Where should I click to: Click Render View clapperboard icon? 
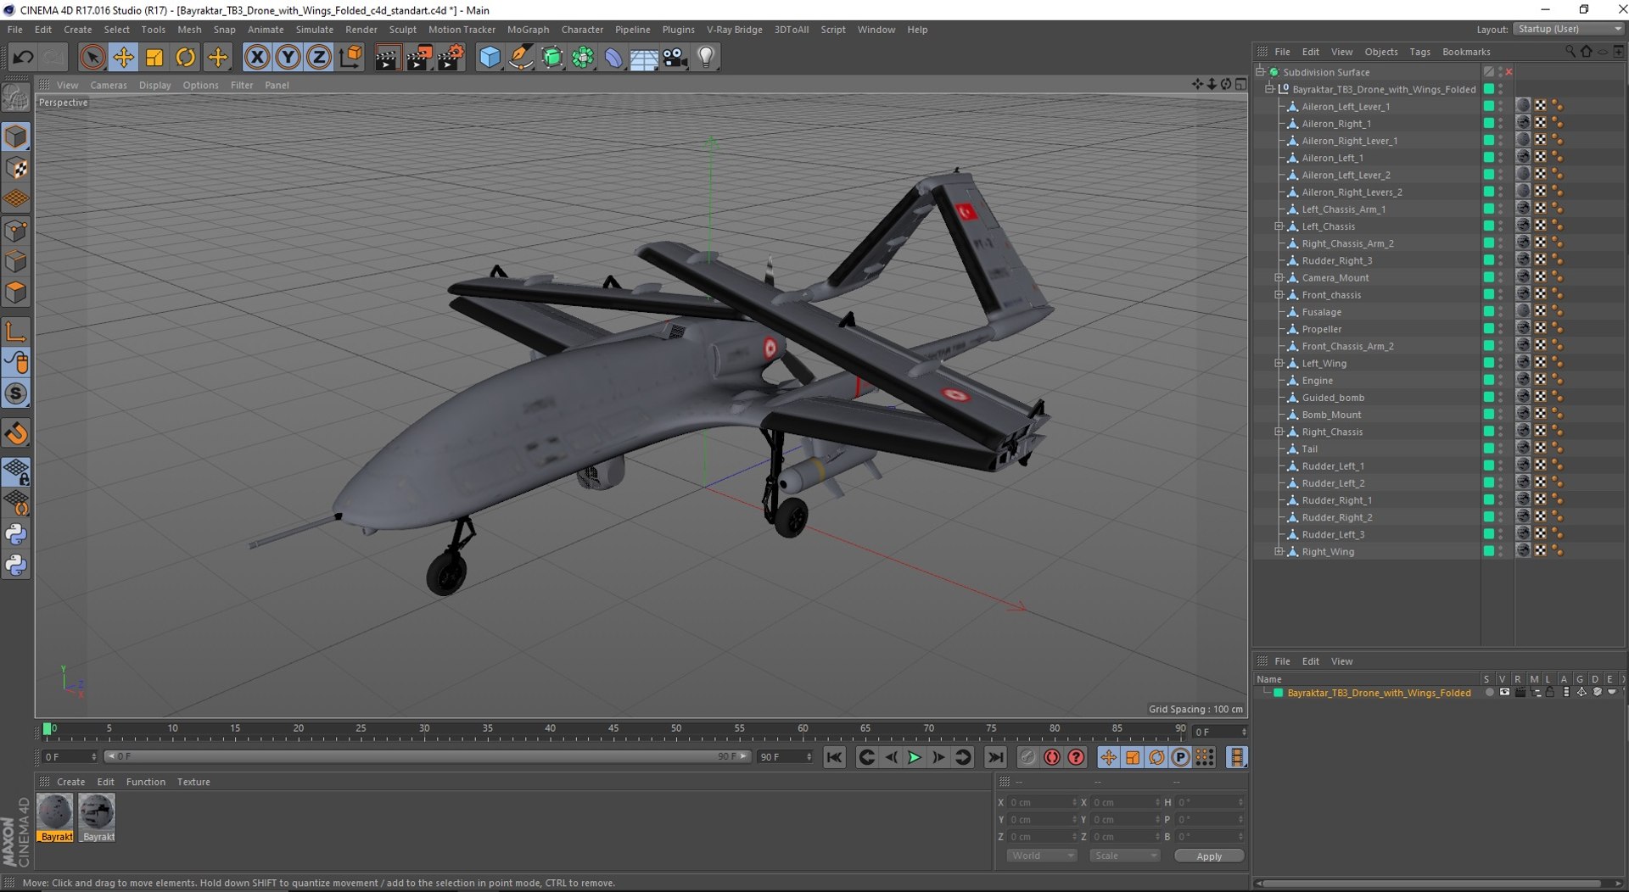tap(387, 57)
